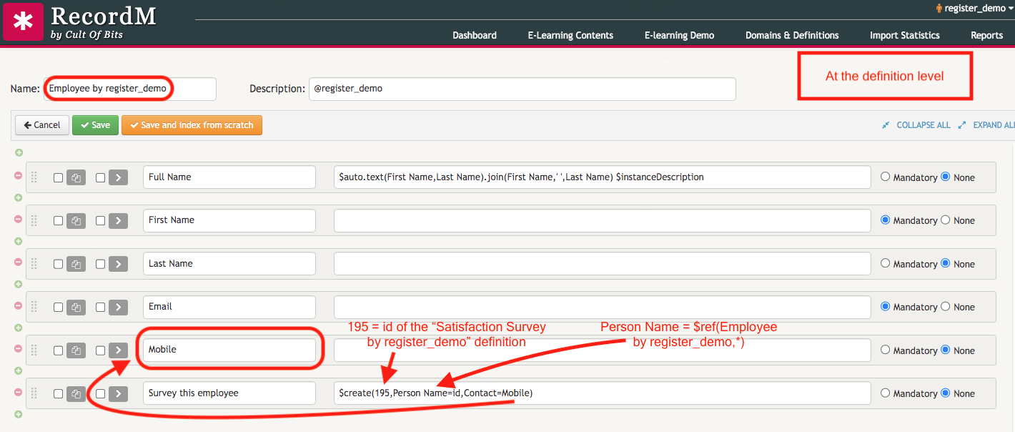The image size is (1015, 432).
Task: Cancel editing the definition
Action: click(42, 125)
